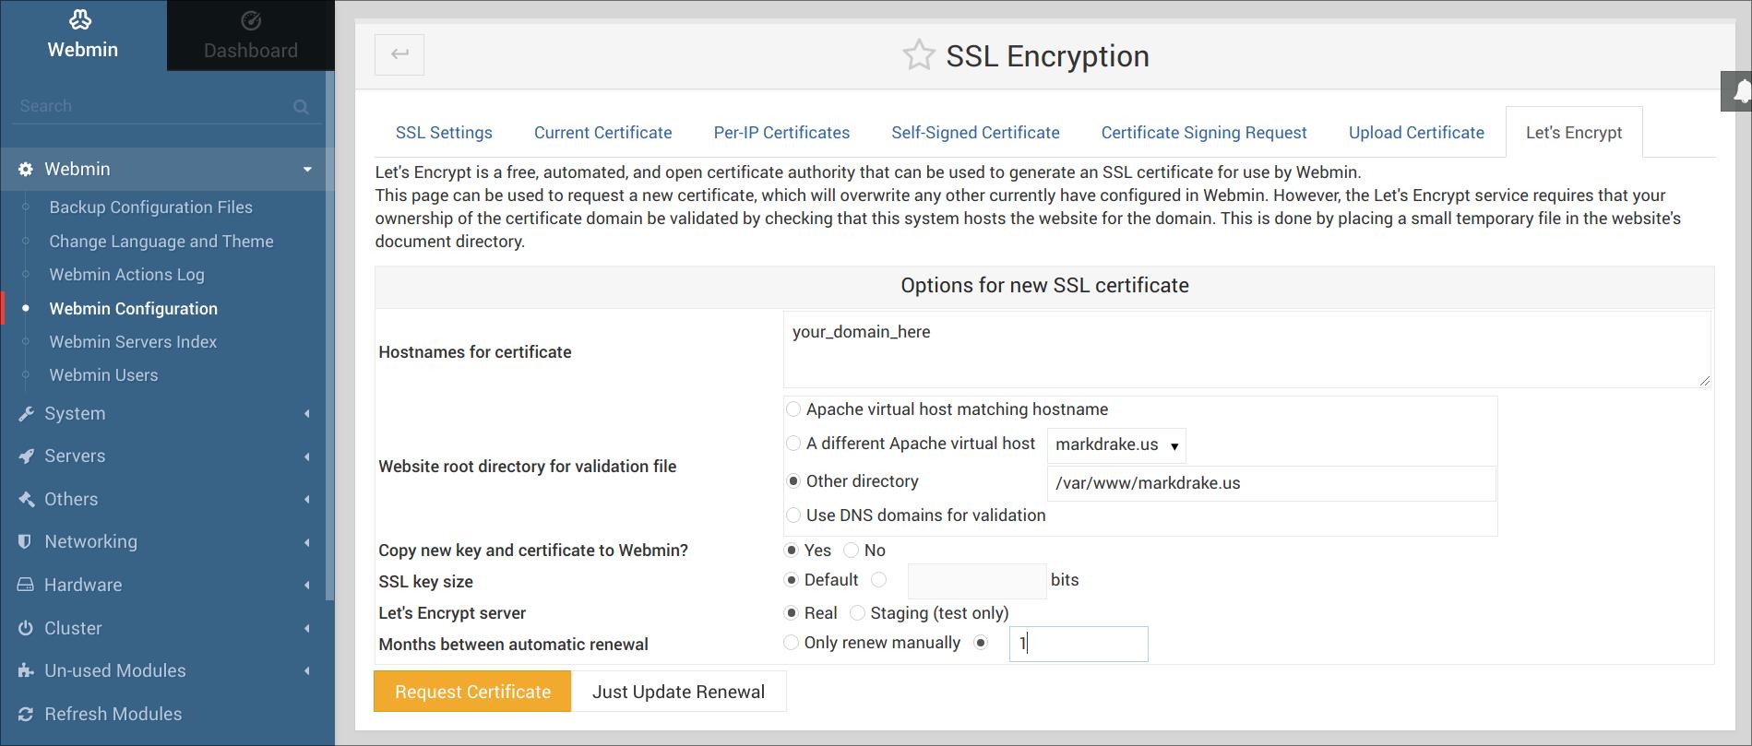
Task: Open the Dashboard gauge icon
Action: click(x=250, y=20)
